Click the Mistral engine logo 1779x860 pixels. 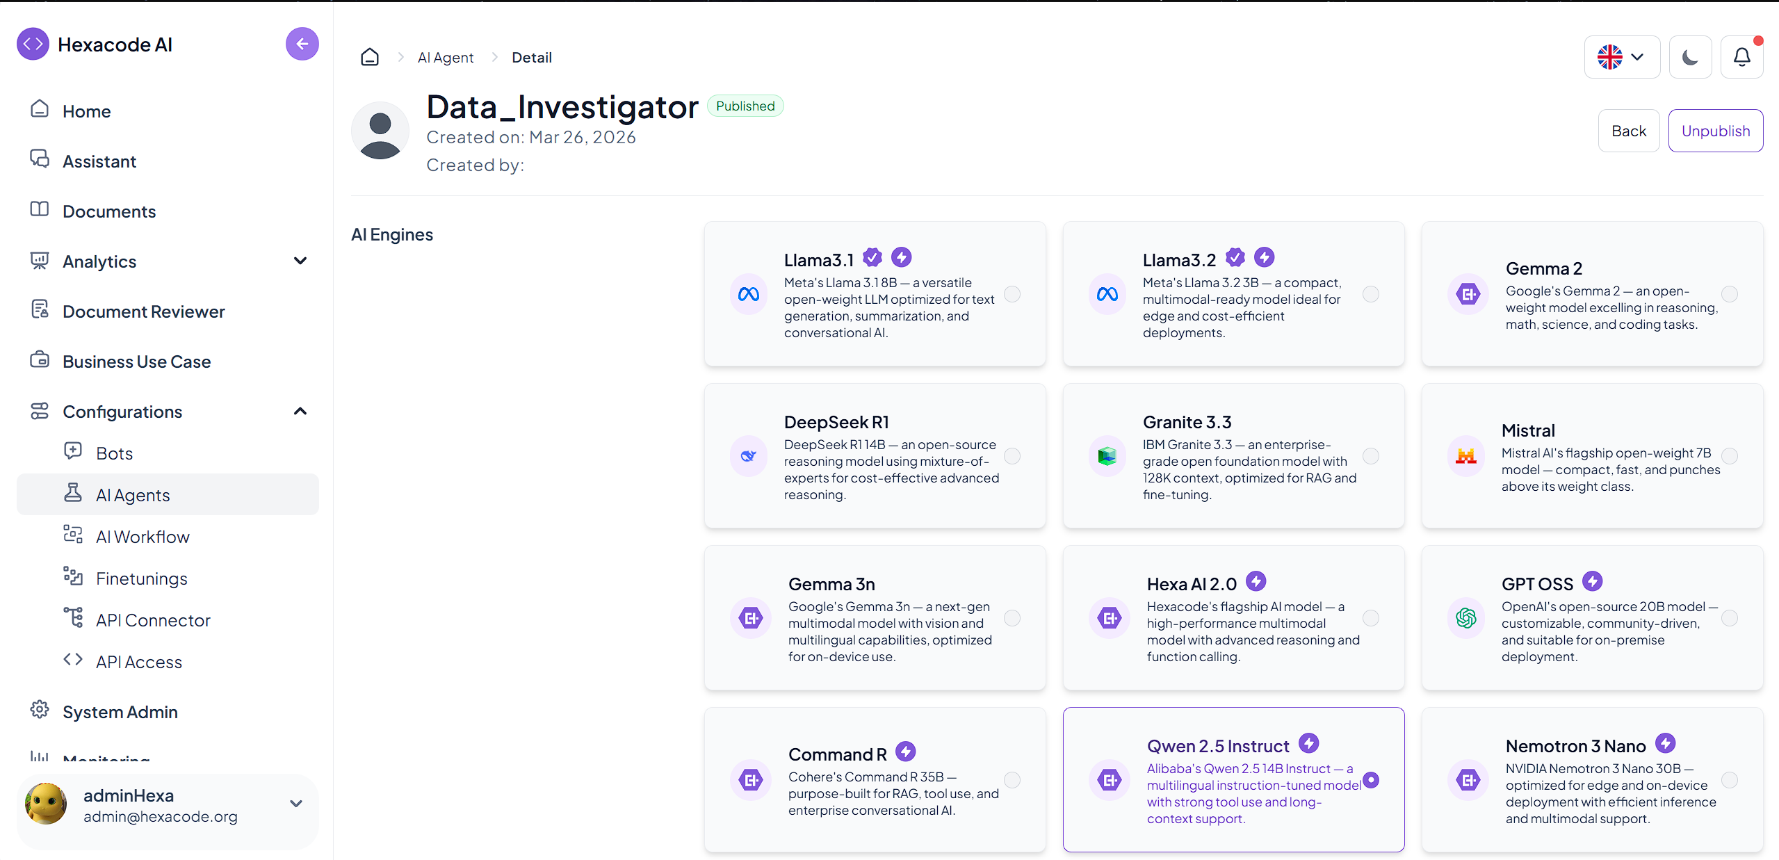(x=1466, y=456)
